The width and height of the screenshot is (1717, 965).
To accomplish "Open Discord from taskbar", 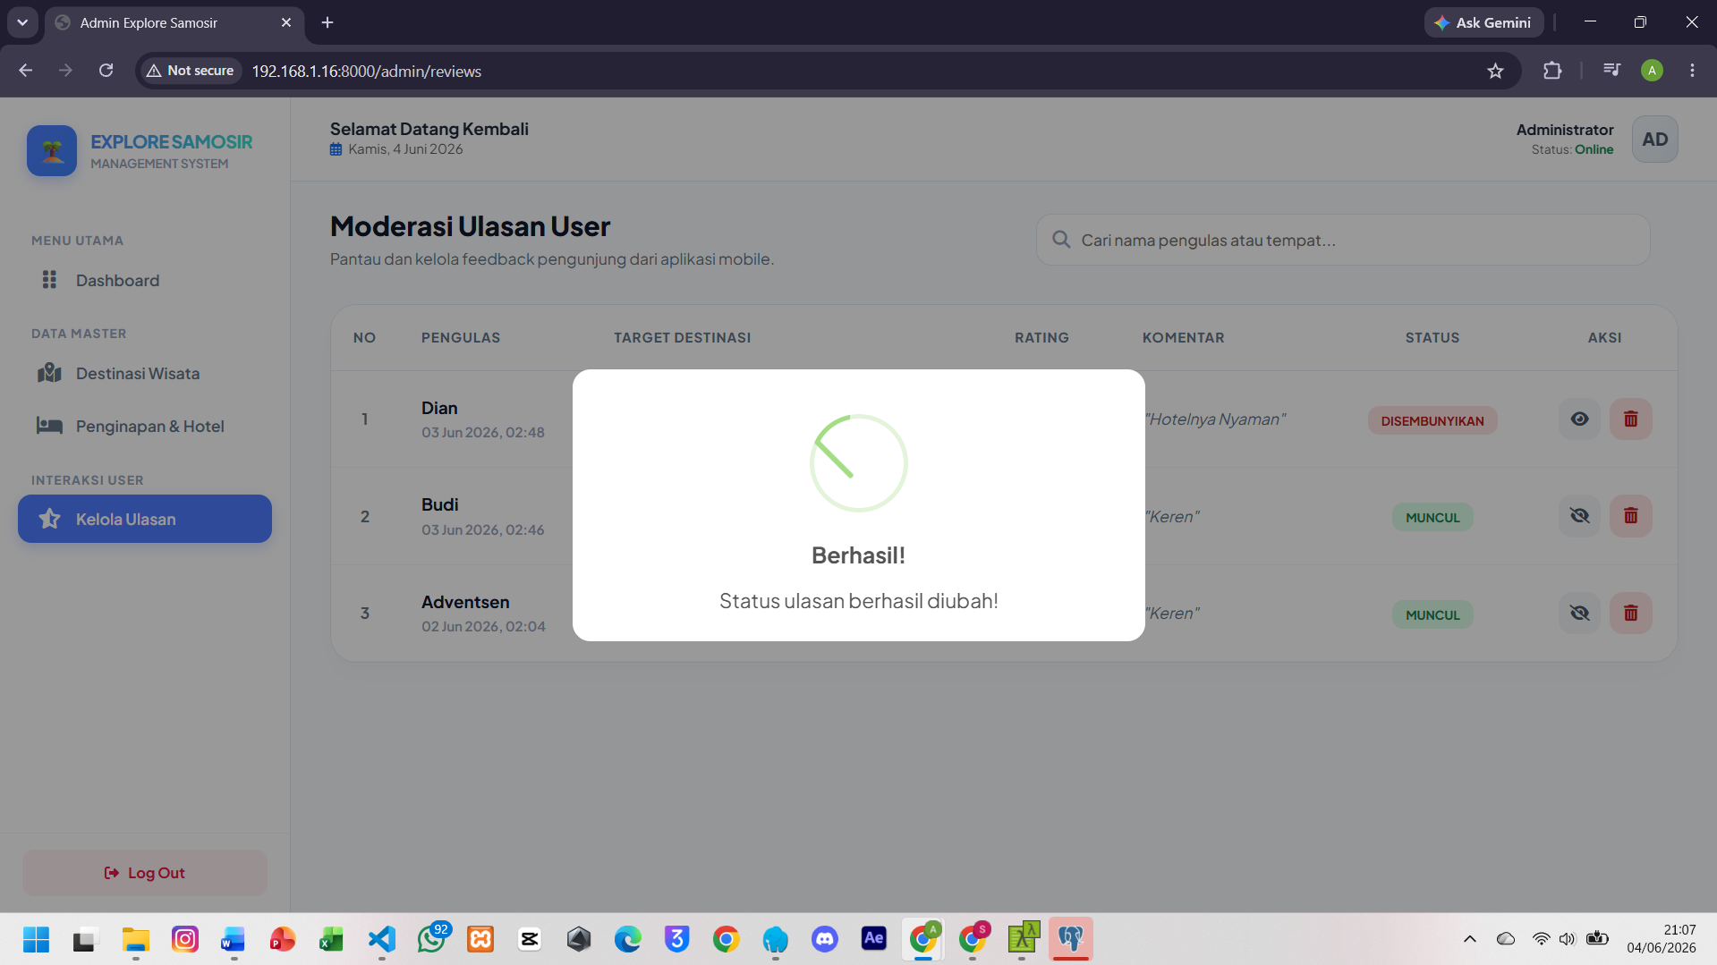I will tap(824, 939).
